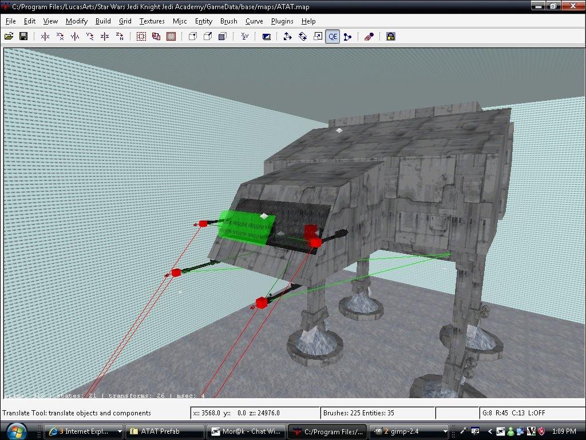Activate the Translate tool icon

[x=288, y=37]
